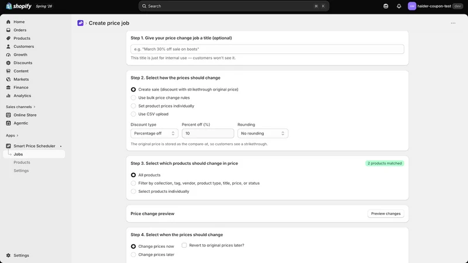The width and height of the screenshot is (468, 263).
Task: Click the search magnifier icon
Action: [x=144, y=6]
